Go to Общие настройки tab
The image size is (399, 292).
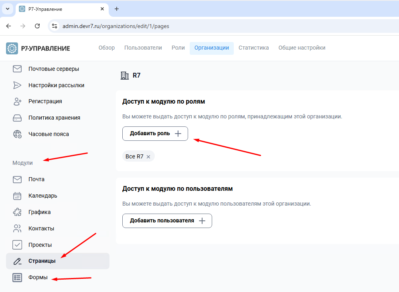302,48
